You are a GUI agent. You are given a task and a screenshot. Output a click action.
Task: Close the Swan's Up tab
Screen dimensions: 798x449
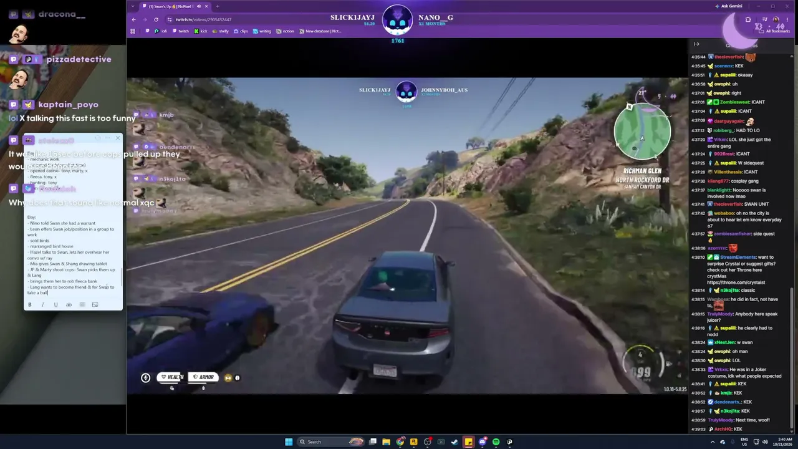tap(206, 6)
